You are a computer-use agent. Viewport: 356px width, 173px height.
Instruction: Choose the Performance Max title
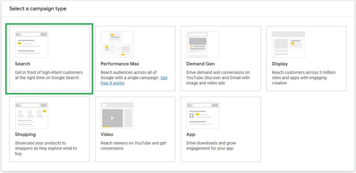click(120, 64)
